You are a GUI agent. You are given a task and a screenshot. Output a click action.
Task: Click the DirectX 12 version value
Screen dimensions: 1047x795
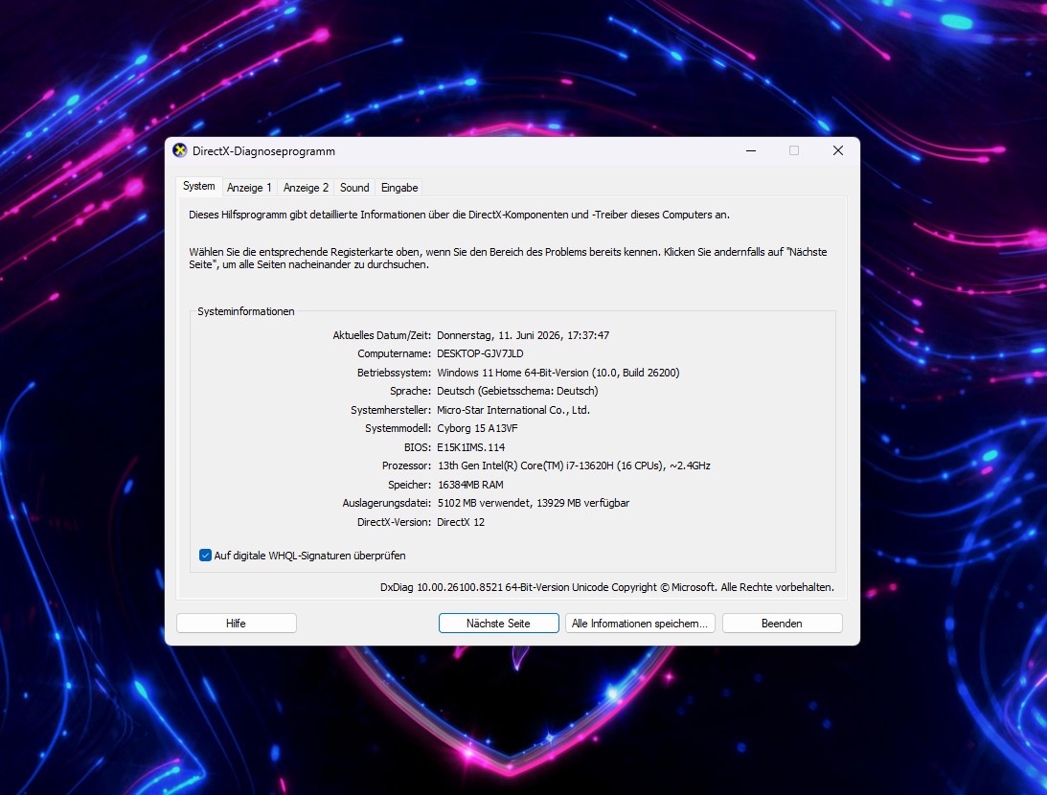point(461,523)
